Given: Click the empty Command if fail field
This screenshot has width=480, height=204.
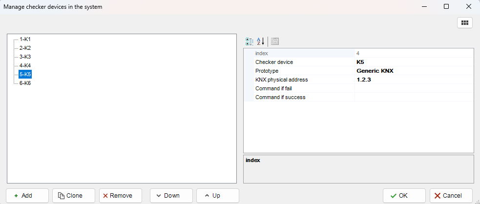Looking at the screenshot, I should click(x=414, y=88).
